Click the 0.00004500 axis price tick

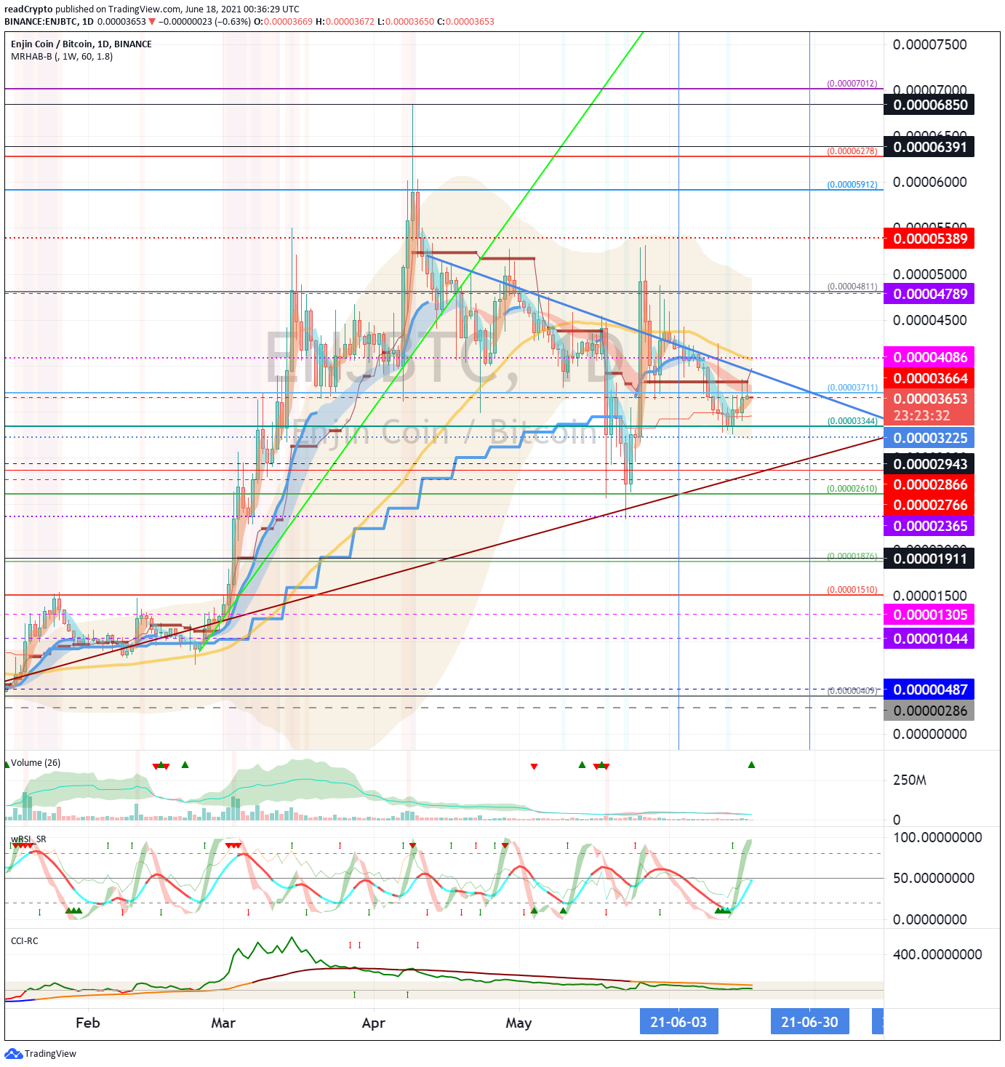point(930,320)
